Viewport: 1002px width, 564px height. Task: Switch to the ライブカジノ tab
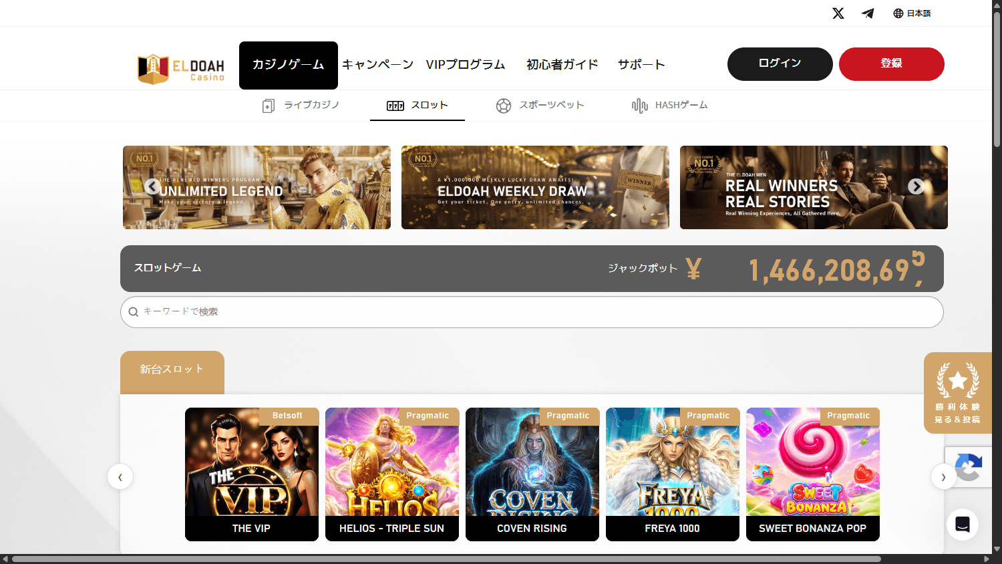point(301,106)
